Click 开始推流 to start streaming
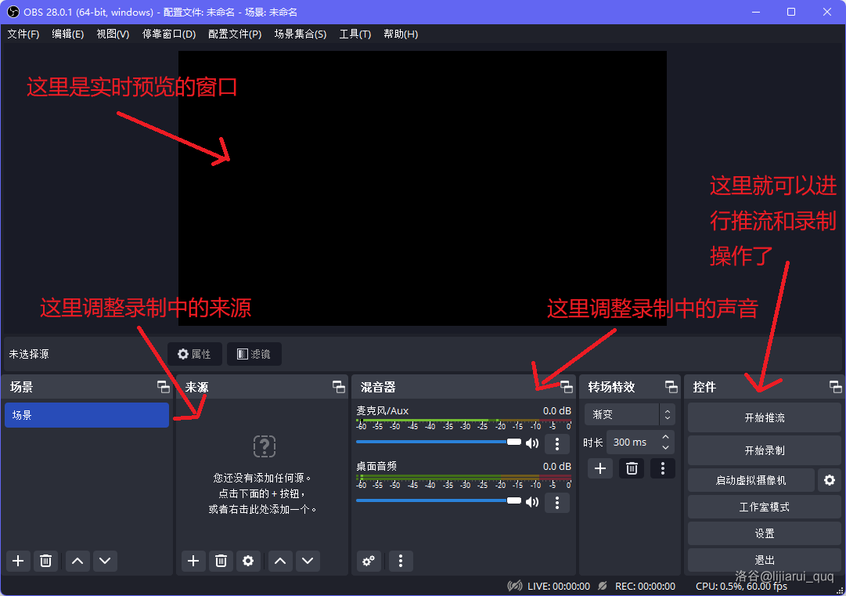This screenshot has width=846, height=596. point(764,417)
